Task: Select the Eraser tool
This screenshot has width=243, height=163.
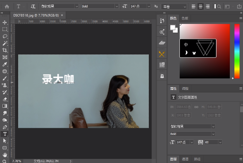Action: (x=5, y=99)
